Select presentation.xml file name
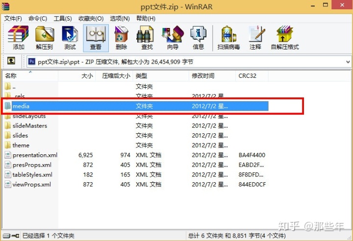This screenshot has height=241, width=353. click(35, 155)
